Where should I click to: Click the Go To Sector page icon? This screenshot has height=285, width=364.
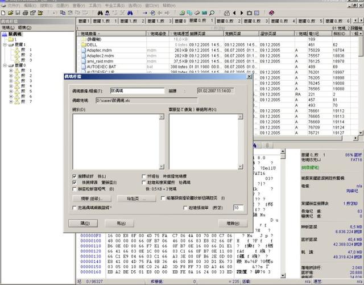pos(152,13)
